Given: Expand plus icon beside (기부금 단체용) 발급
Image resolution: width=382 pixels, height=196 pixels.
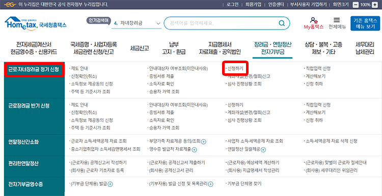Looking at the screenshot, I should click(x=110, y=184).
